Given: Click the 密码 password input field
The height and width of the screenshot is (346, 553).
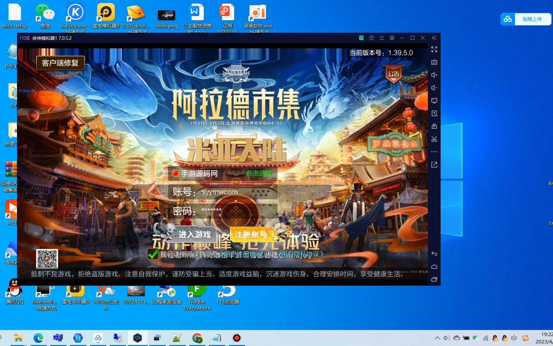Looking at the screenshot, I should (223, 211).
